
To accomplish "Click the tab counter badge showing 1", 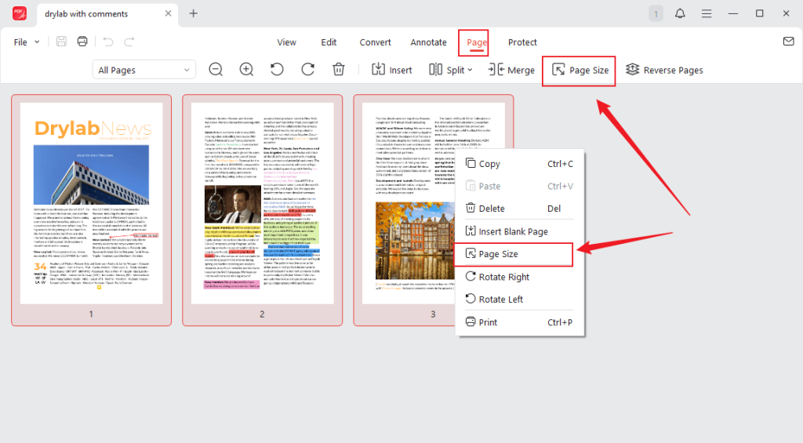I will (656, 14).
